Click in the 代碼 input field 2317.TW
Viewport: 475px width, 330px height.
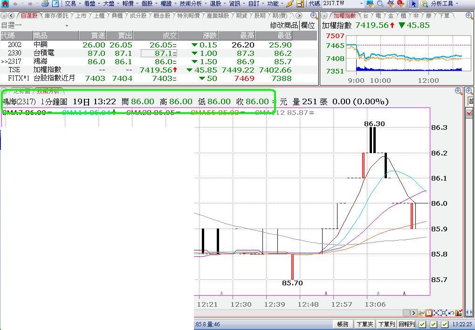pos(340,4)
